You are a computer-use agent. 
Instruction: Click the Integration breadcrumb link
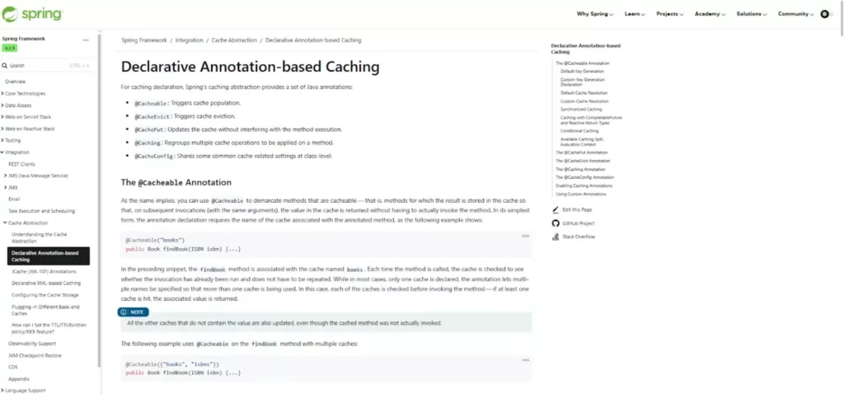pyautogui.click(x=189, y=40)
